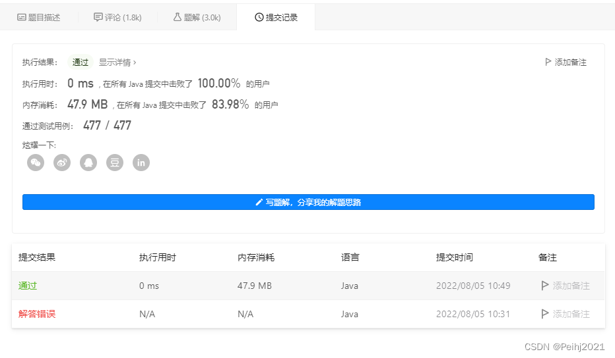Share result via QQ penguin icon
615x358 pixels.
click(x=88, y=163)
